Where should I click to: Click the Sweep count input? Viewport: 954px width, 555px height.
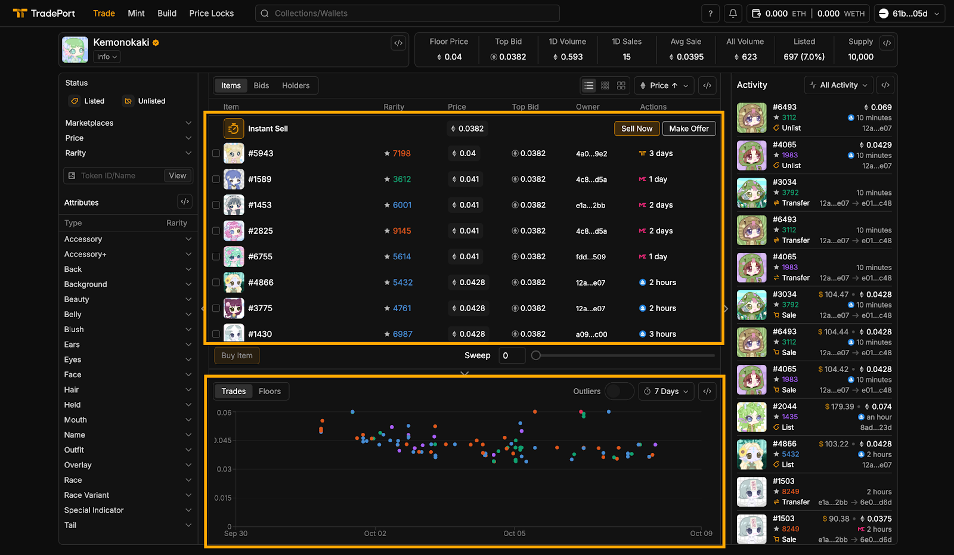512,355
